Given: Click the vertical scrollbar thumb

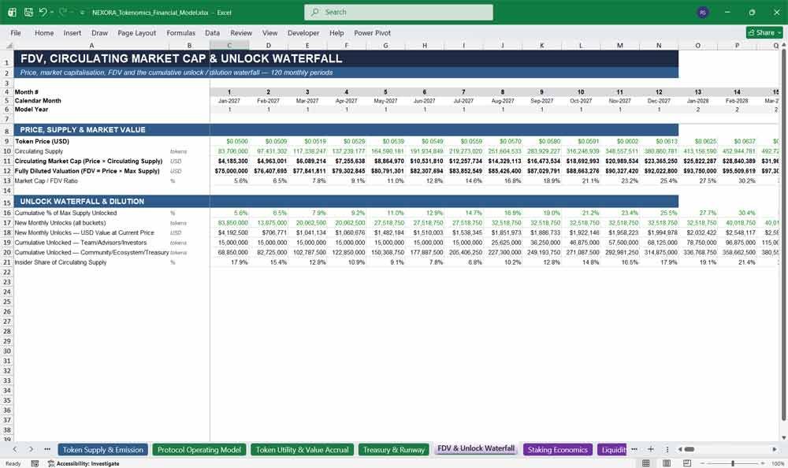Looking at the screenshot, I should click(783, 236).
